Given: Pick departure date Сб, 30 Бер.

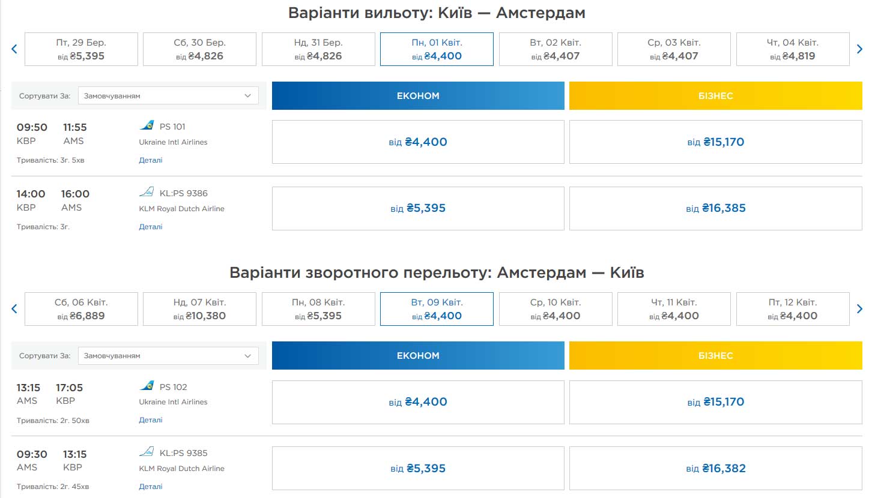Looking at the screenshot, I should click(199, 49).
